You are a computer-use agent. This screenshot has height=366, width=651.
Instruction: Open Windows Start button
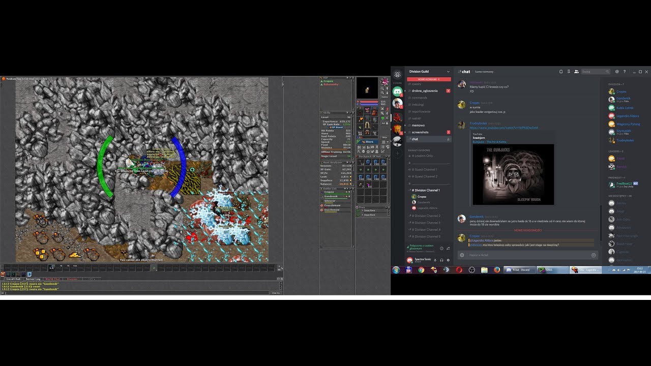[x=396, y=270]
